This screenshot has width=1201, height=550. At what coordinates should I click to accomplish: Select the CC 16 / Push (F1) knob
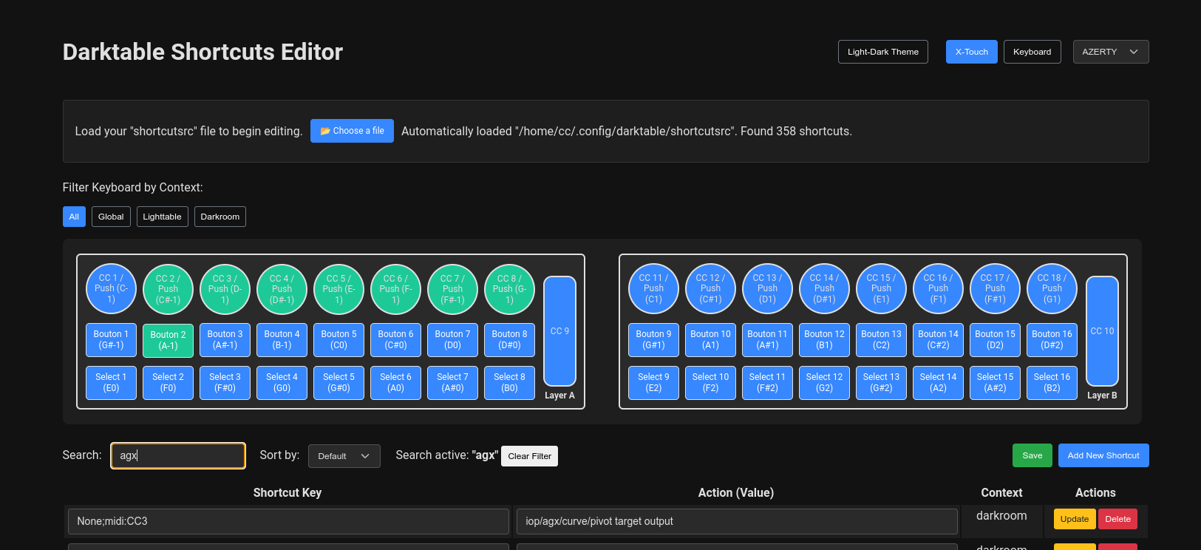tap(939, 289)
